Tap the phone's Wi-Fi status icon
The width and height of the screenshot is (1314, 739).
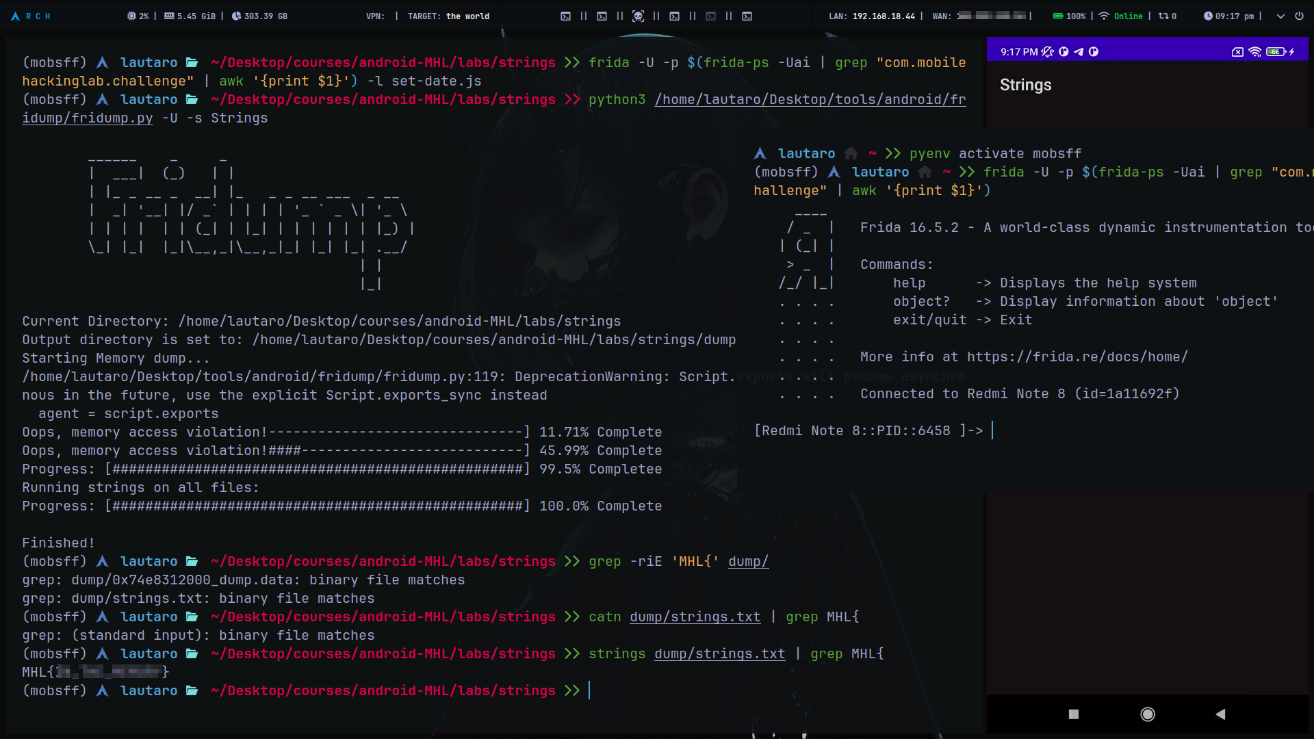pyautogui.click(x=1254, y=51)
